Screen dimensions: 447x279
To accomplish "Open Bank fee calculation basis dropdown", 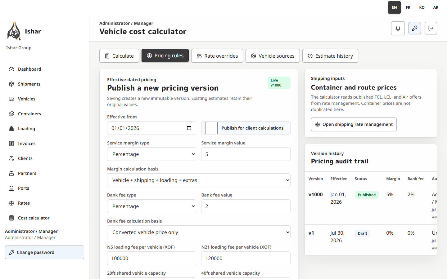I will click(199, 232).
